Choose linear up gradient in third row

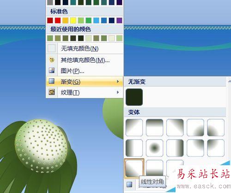pyautogui.click(x=154, y=168)
